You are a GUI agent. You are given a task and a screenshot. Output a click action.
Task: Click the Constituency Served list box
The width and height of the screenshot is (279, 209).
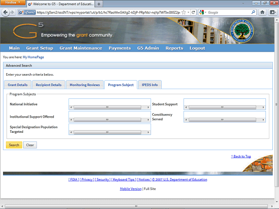225,117
